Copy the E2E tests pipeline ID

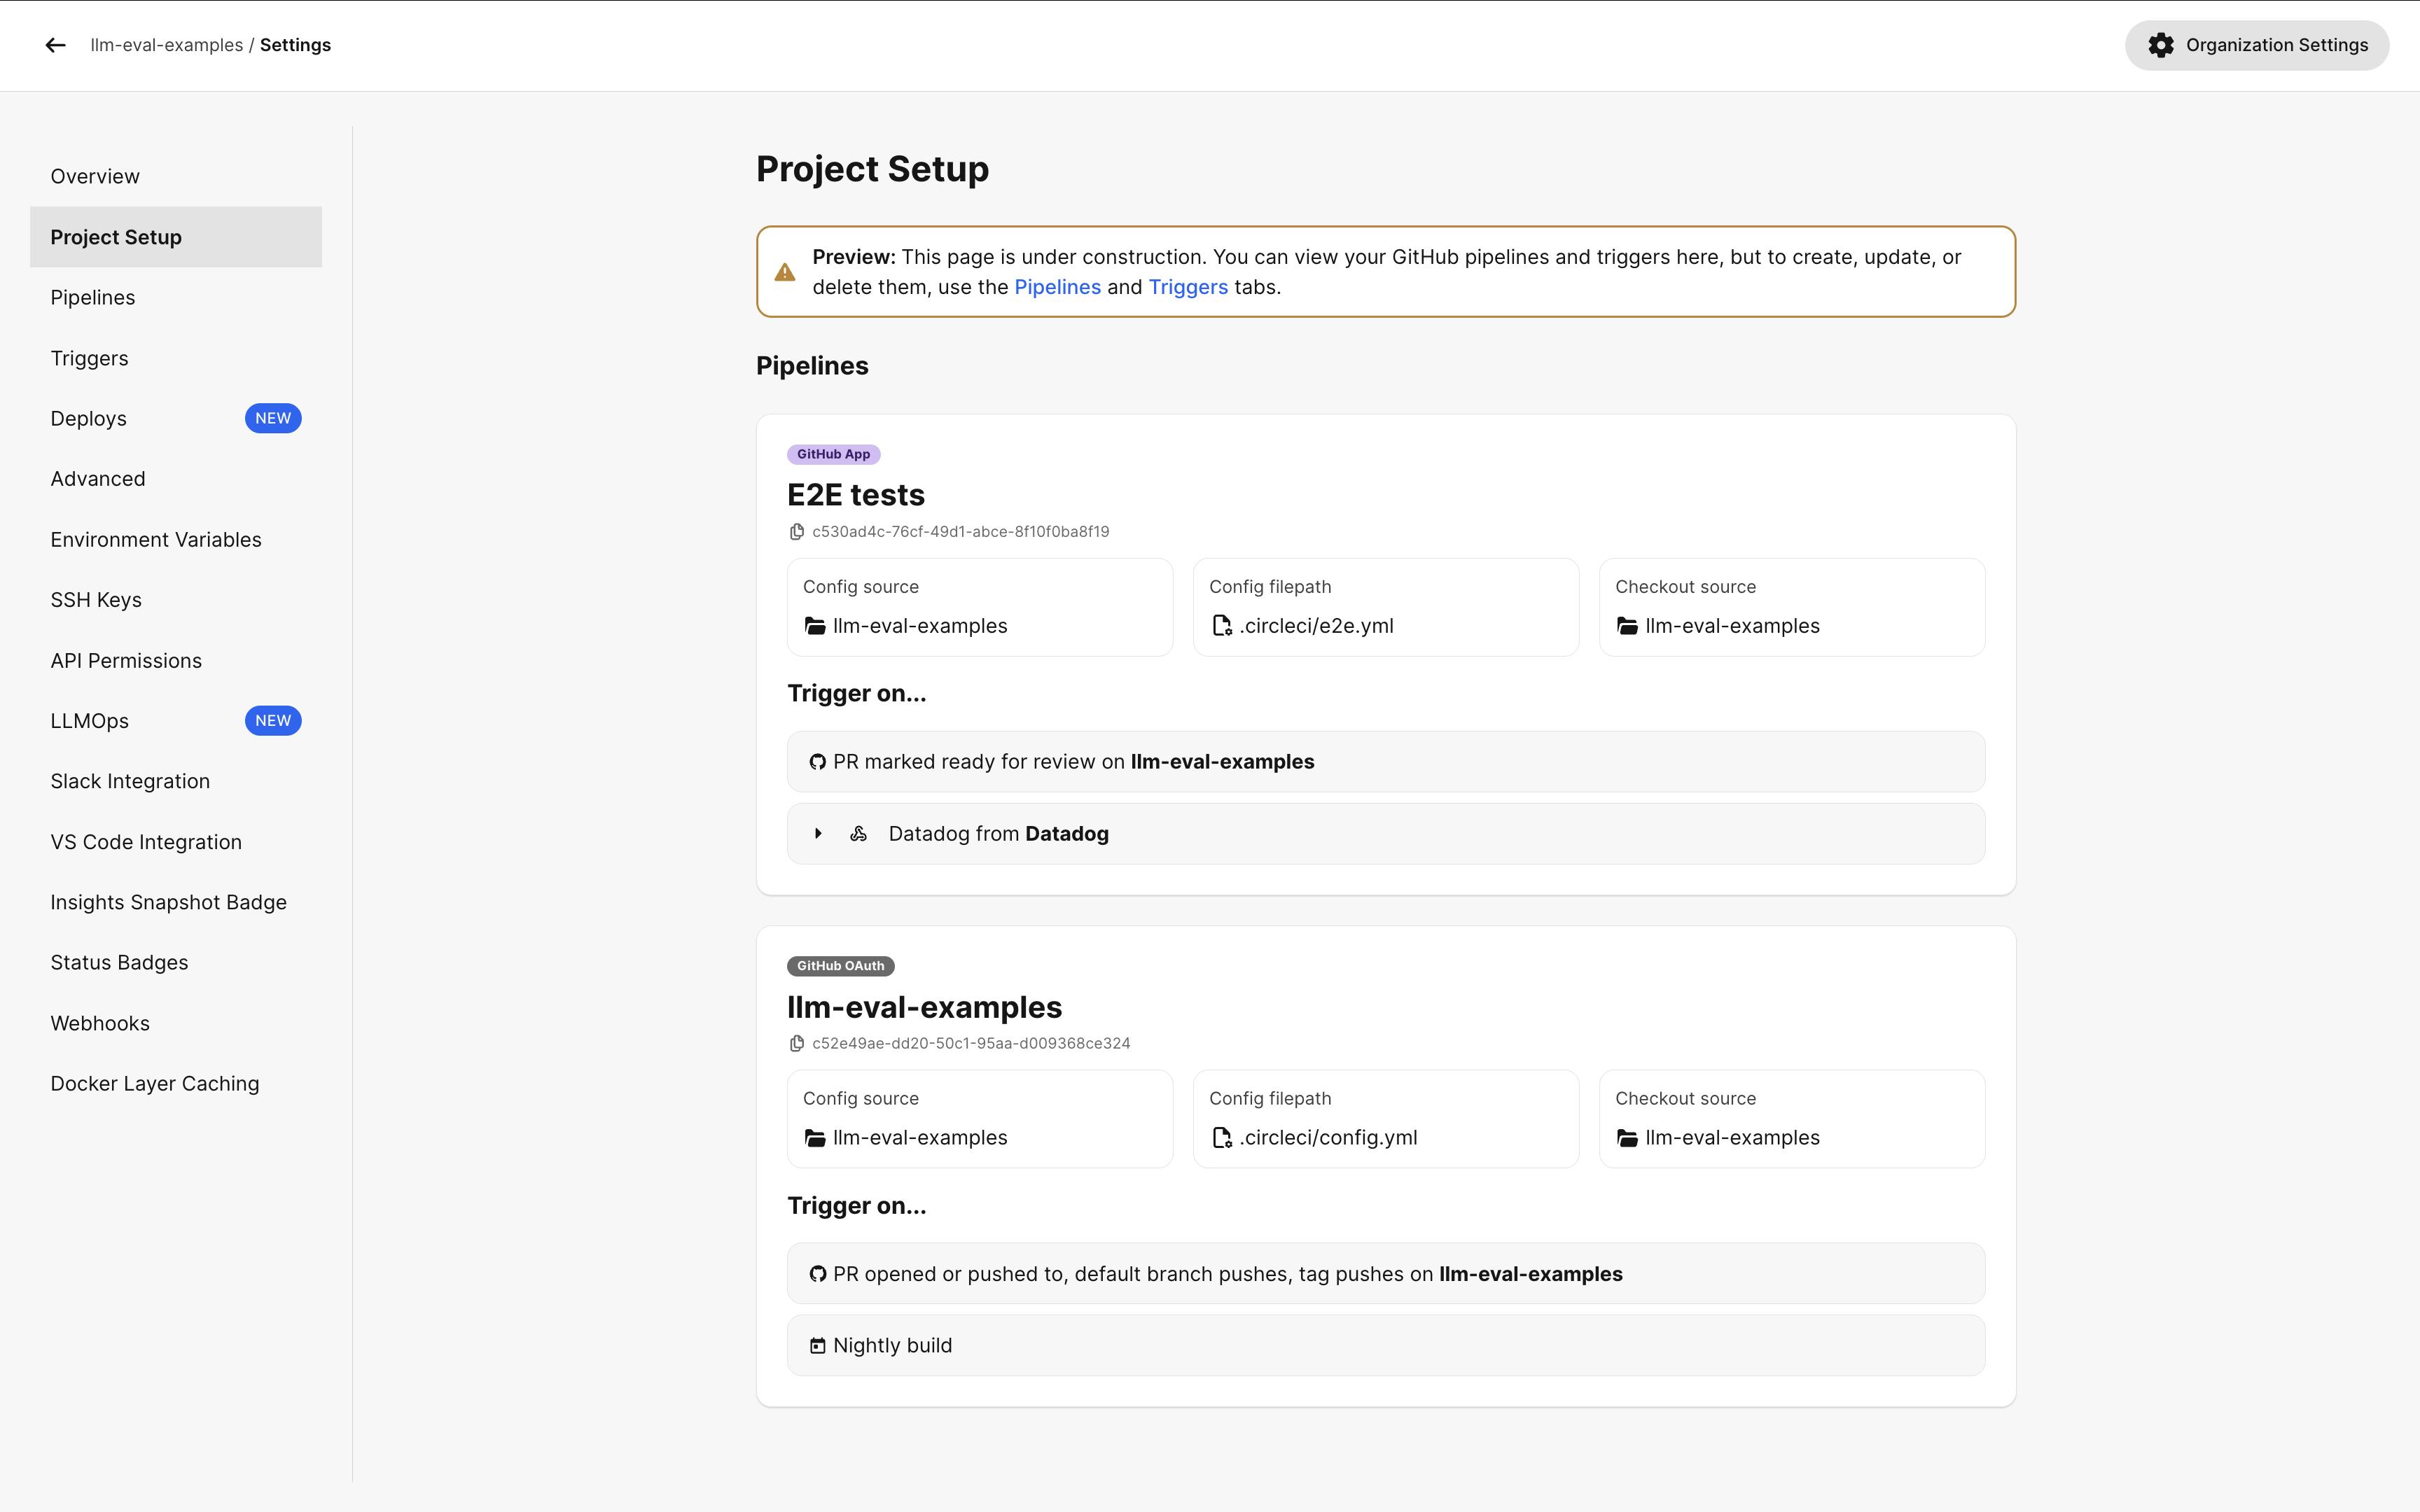(x=797, y=532)
